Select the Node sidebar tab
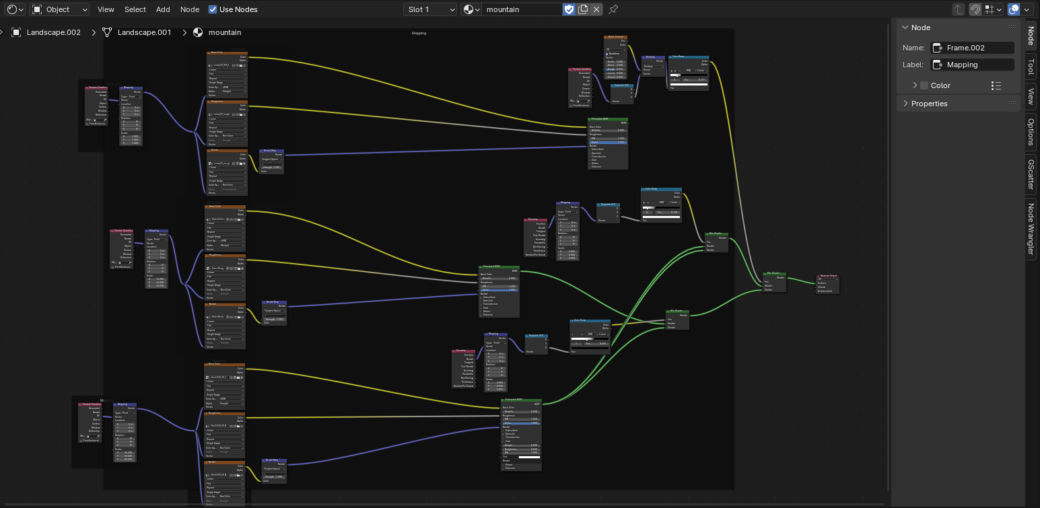The width and height of the screenshot is (1040, 508). click(x=1031, y=36)
